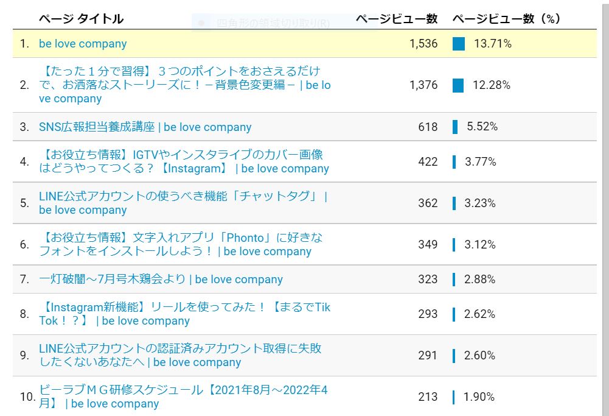The image size is (609, 416).
Task: Click the ページビュー数（%） column header
Action: click(x=506, y=19)
